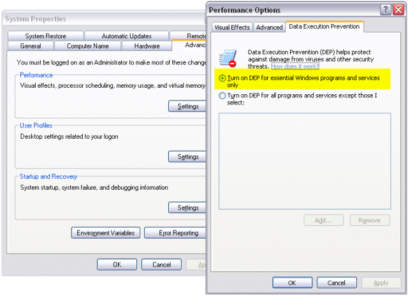The image size is (408, 296).
Task: Click the DEP shield icon in Performance Options
Action: [228, 58]
